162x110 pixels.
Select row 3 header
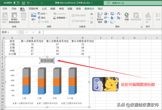point(2,48)
